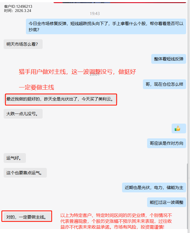Select the '近期也是光伏，电力，储能为主' bubble

[x=154, y=188]
